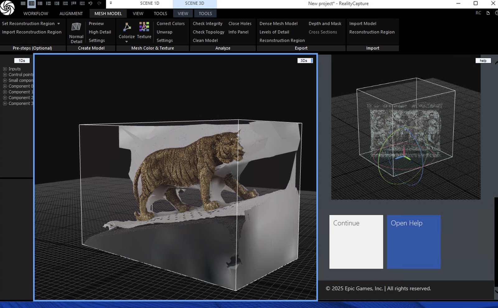Choose the layout with left column and two stacked rows
Screen dimensions: 498x308
click(x=48, y=3)
